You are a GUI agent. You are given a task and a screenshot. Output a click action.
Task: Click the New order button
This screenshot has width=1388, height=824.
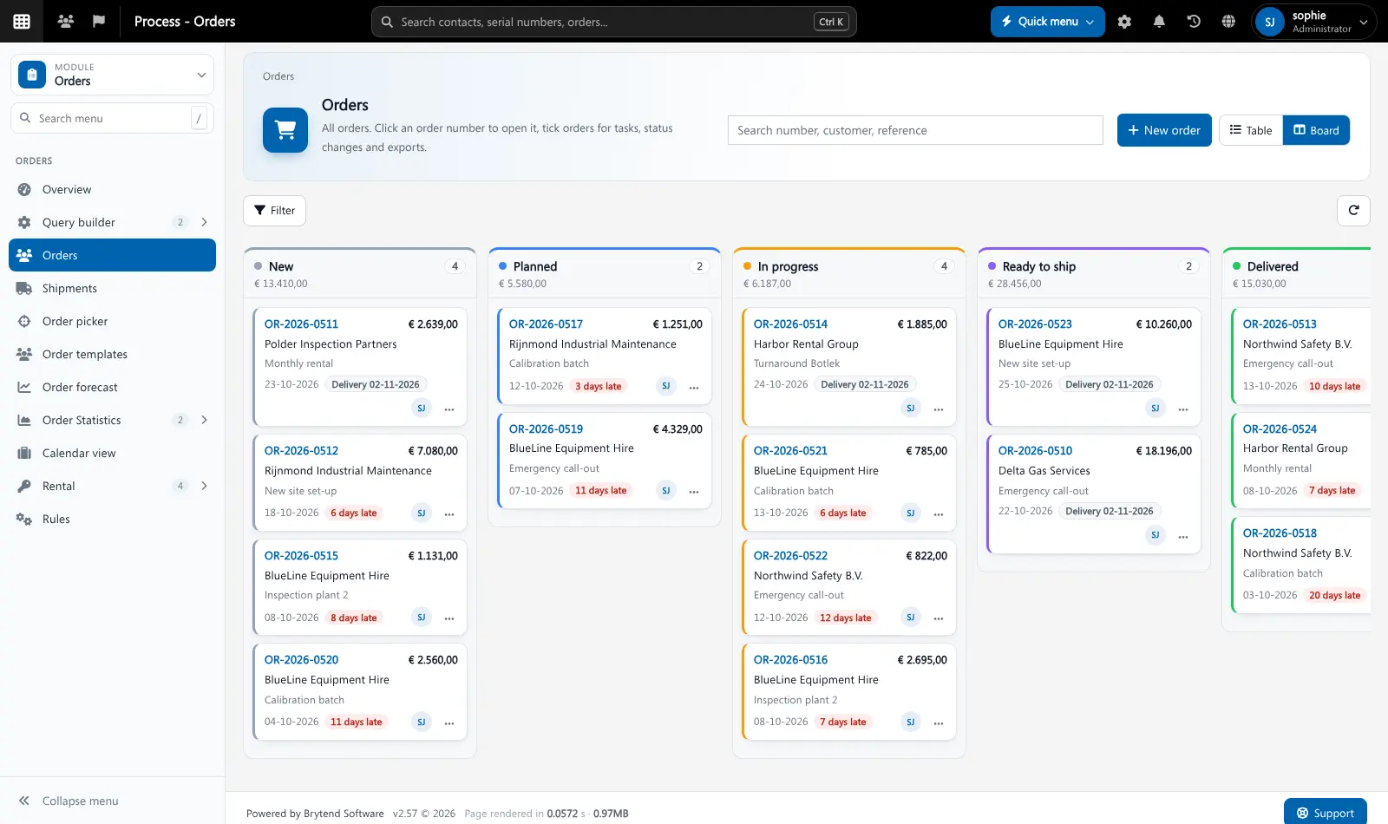(x=1164, y=130)
